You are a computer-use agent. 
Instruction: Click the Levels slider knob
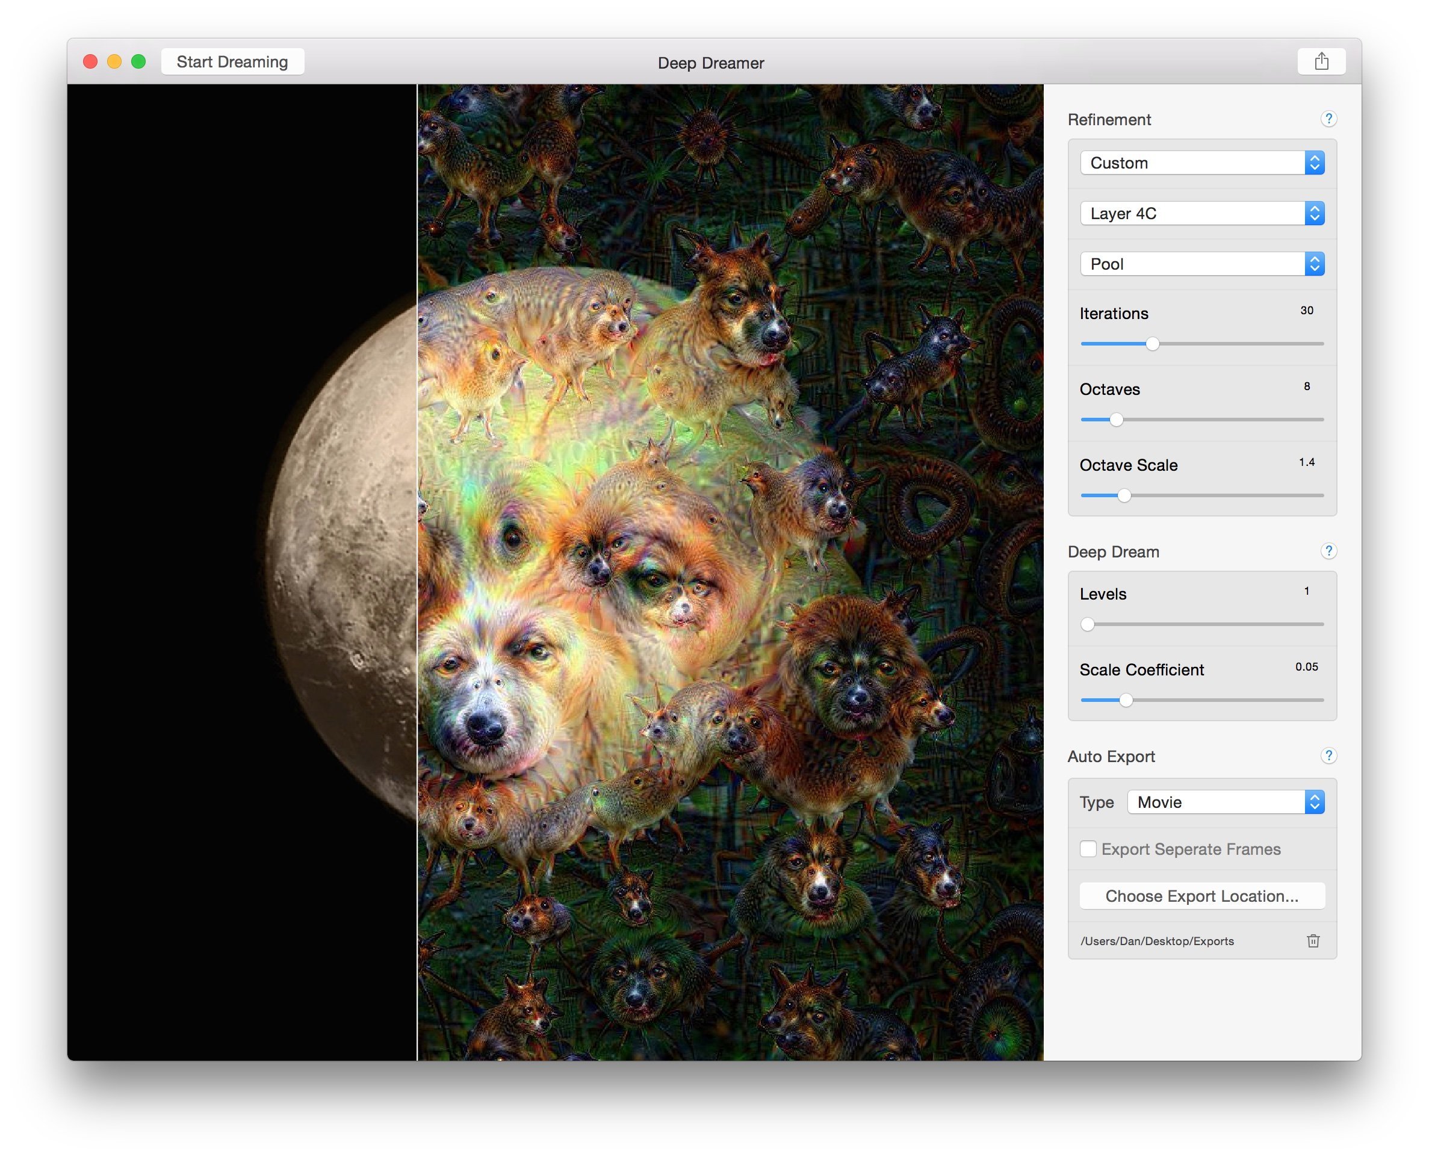point(1088,624)
